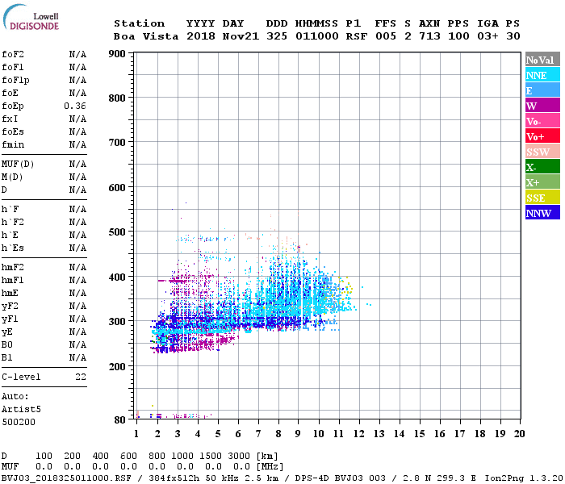Click the time value 011000

pyautogui.click(x=317, y=36)
